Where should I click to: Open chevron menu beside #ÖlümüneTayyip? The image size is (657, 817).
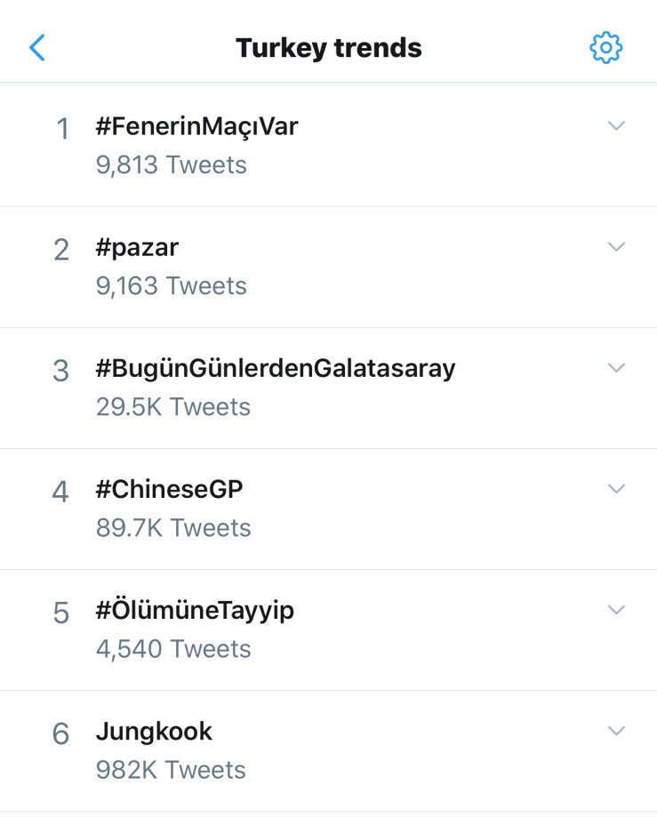[x=616, y=610]
